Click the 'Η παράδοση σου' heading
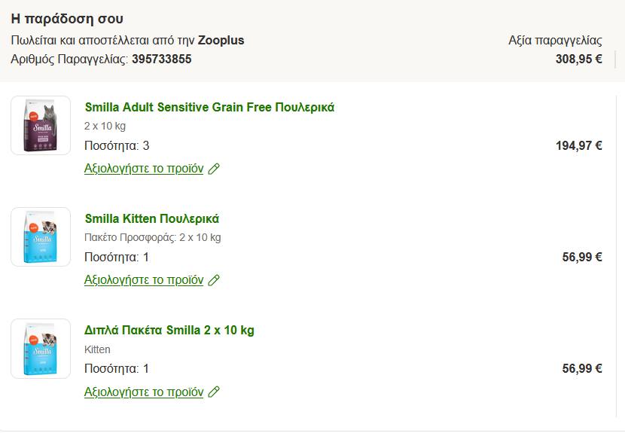Viewport: 625px width, 433px height. pyautogui.click(x=67, y=19)
